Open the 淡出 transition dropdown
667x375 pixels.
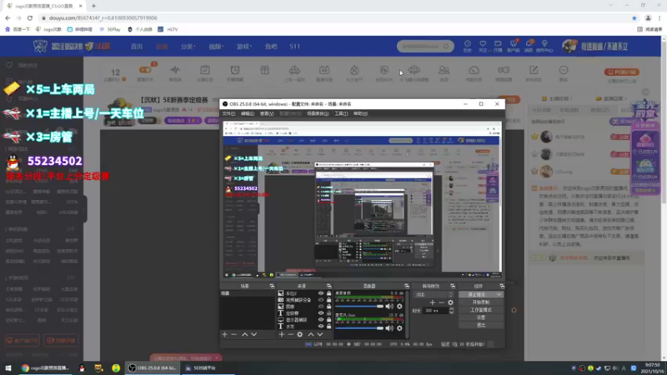click(434, 294)
